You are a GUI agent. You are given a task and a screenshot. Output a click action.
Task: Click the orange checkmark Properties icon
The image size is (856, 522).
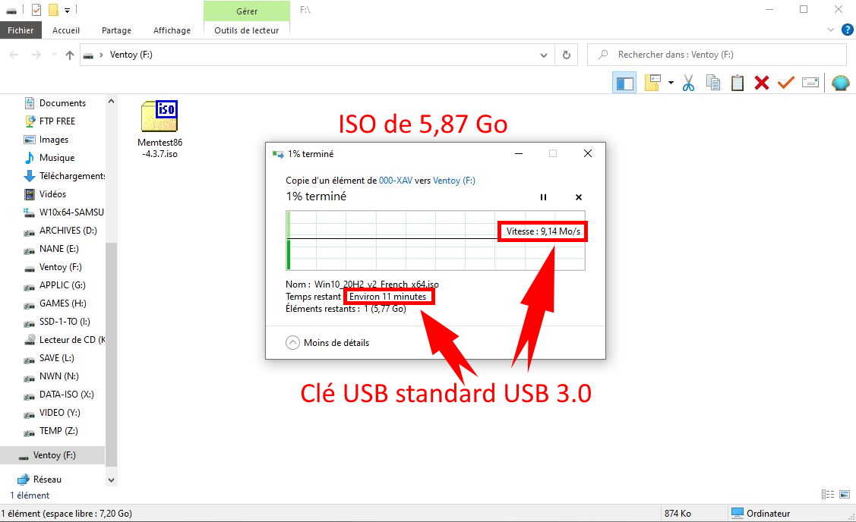click(x=785, y=83)
